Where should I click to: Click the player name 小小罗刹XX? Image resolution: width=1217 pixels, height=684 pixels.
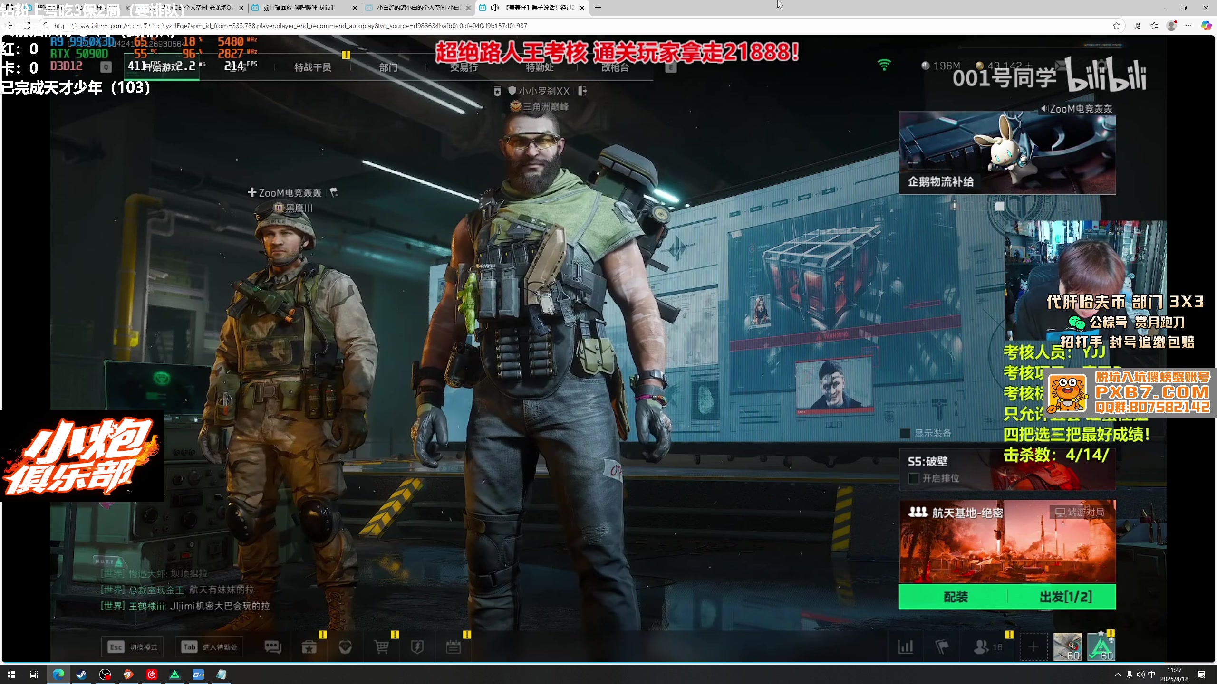tap(544, 91)
